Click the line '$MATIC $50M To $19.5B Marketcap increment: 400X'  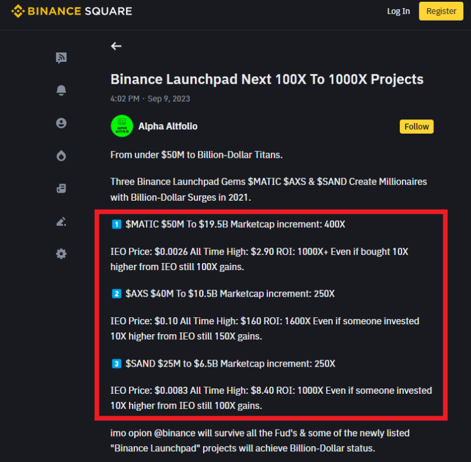235,224
